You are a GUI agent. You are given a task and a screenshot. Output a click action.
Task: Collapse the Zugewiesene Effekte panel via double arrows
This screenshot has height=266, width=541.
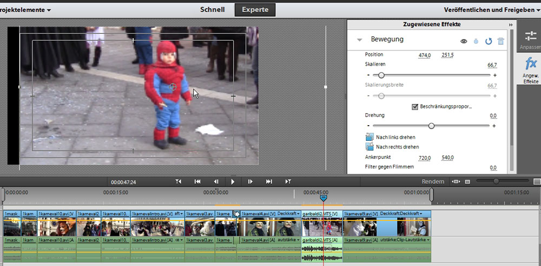[x=511, y=25]
